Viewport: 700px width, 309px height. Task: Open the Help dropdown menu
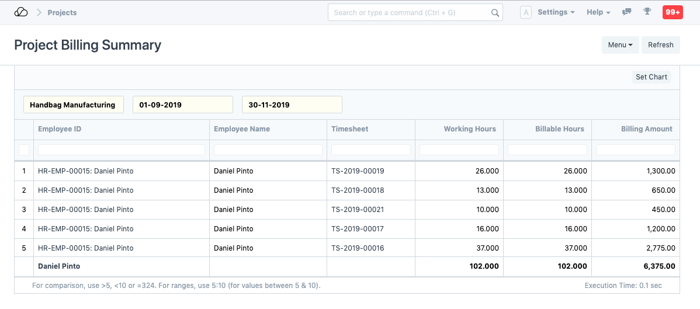[598, 12]
